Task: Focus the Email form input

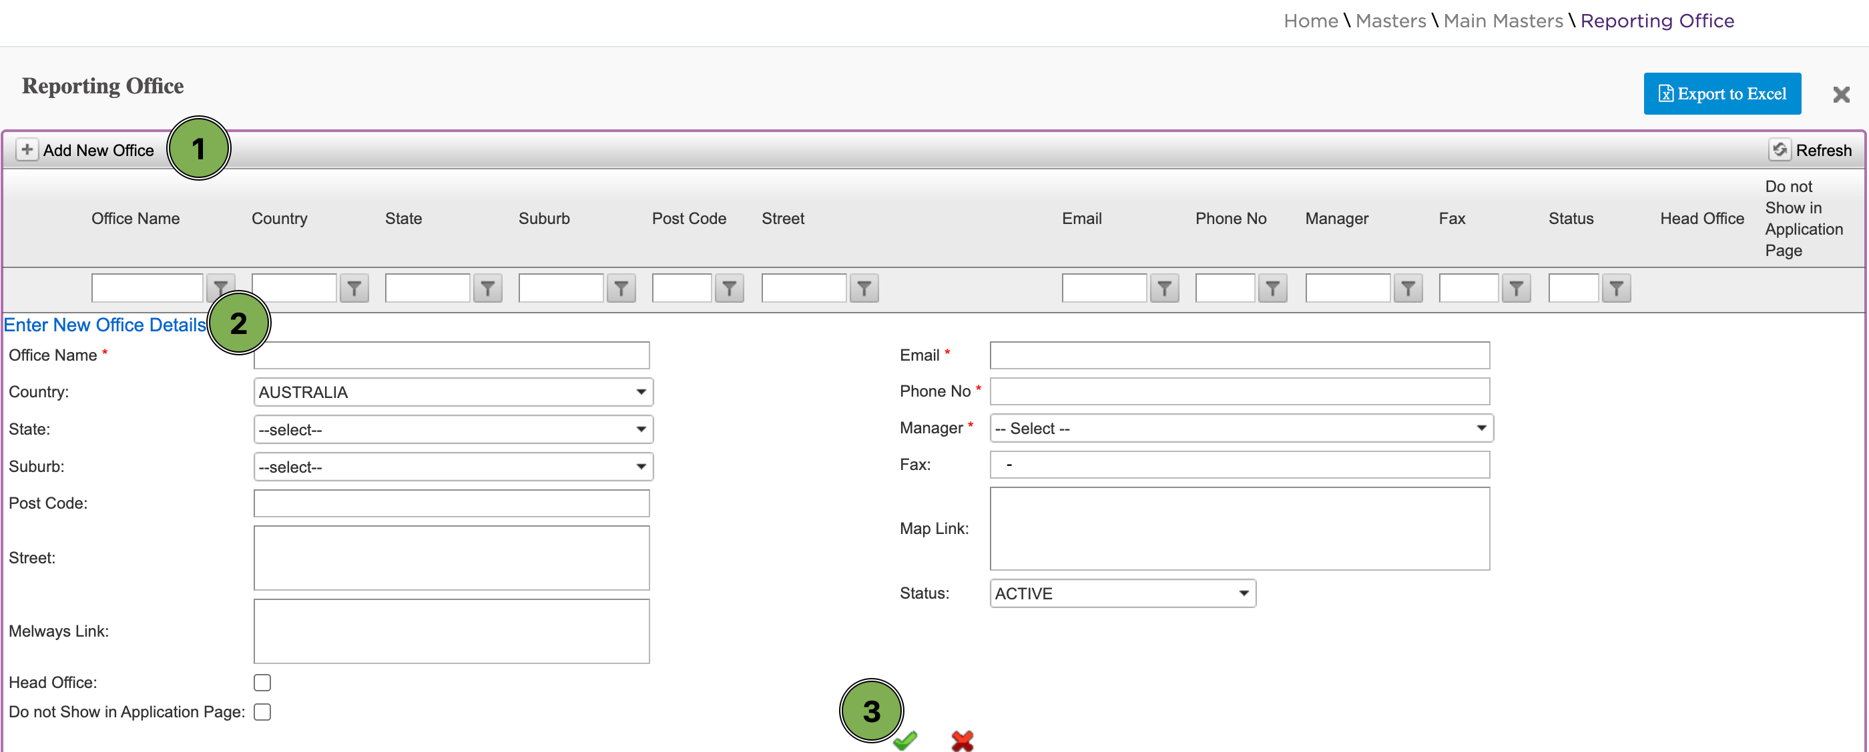Action: click(1240, 355)
